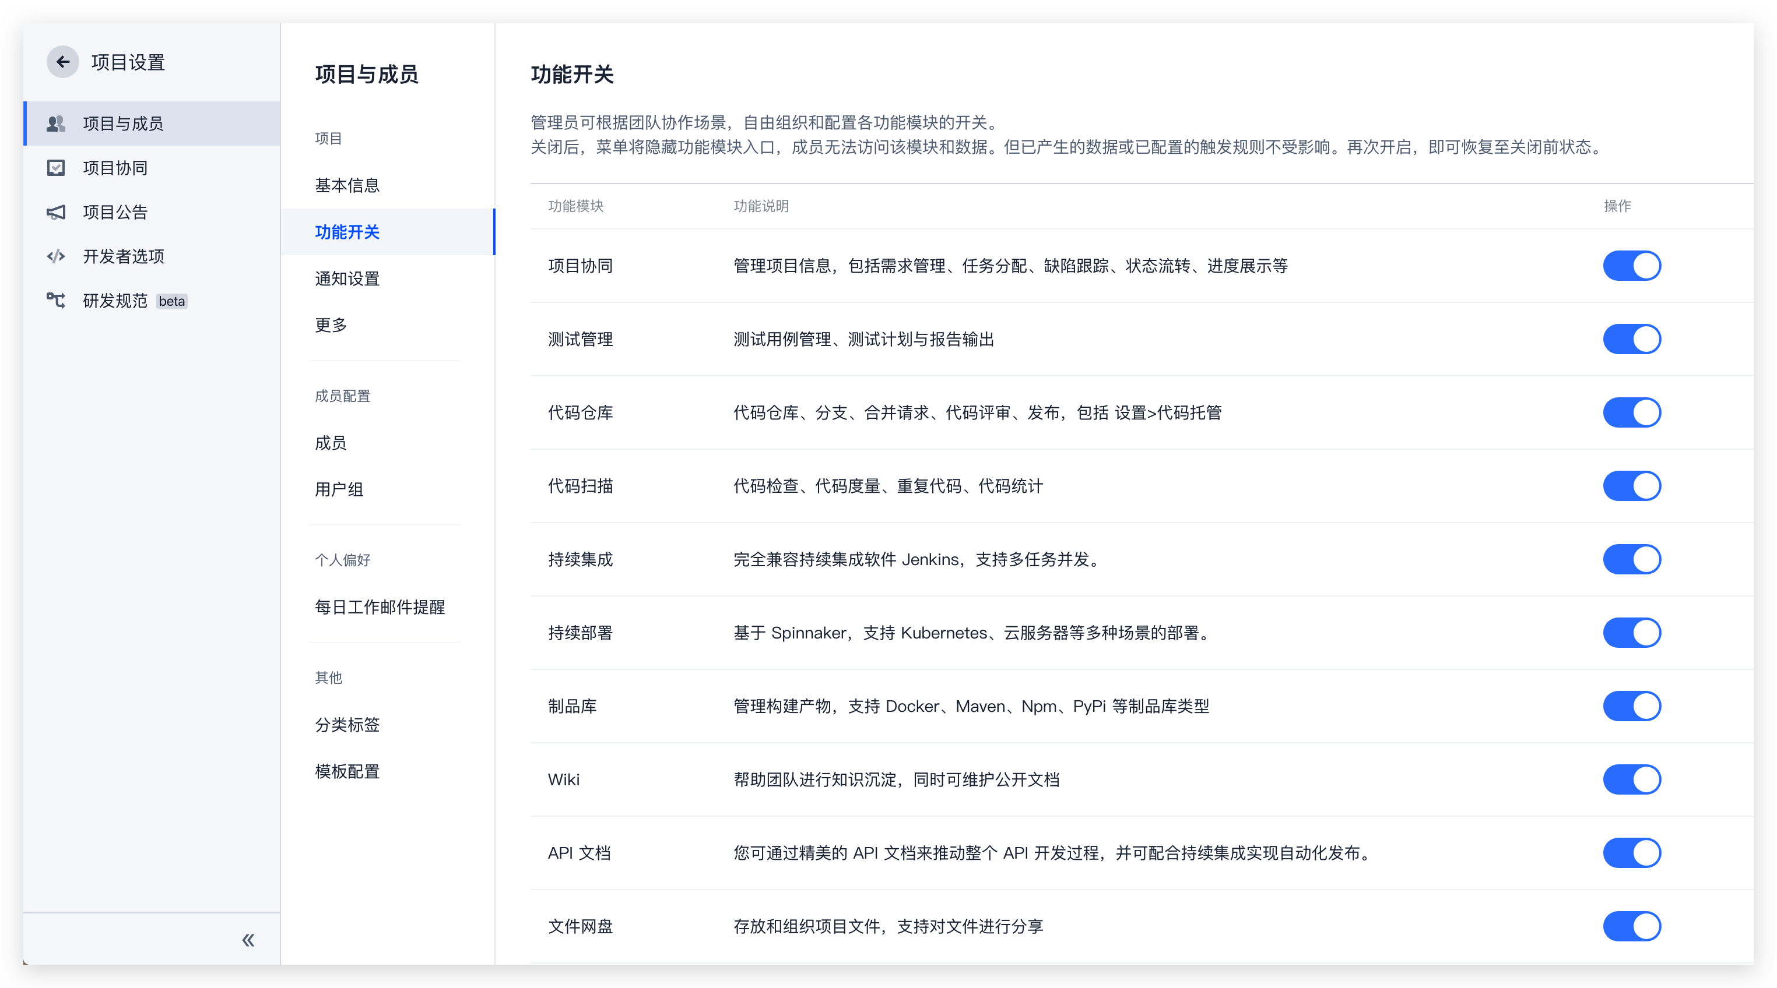Click the beta badge next to 研发规范
This screenshot has width=1777, height=988.
(172, 301)
